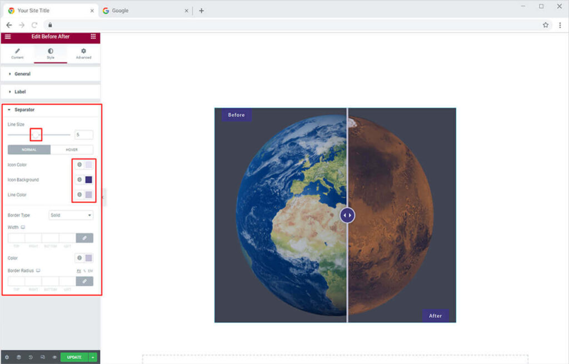Viewport: 569px width, 364px height.
Task: Switch to the Content tab
Action: click(17, 53)
